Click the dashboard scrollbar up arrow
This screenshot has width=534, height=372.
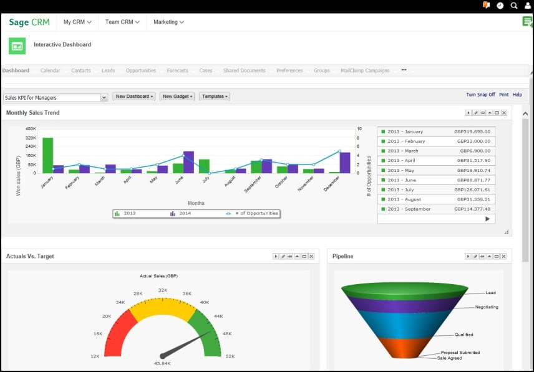pyautogui.click(x=525, y=114)
